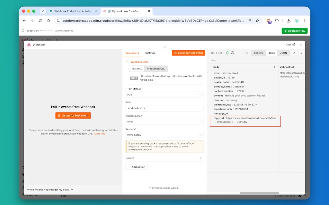Pin the output data
This screenshot has height=205, width=329.
(301, 53)
